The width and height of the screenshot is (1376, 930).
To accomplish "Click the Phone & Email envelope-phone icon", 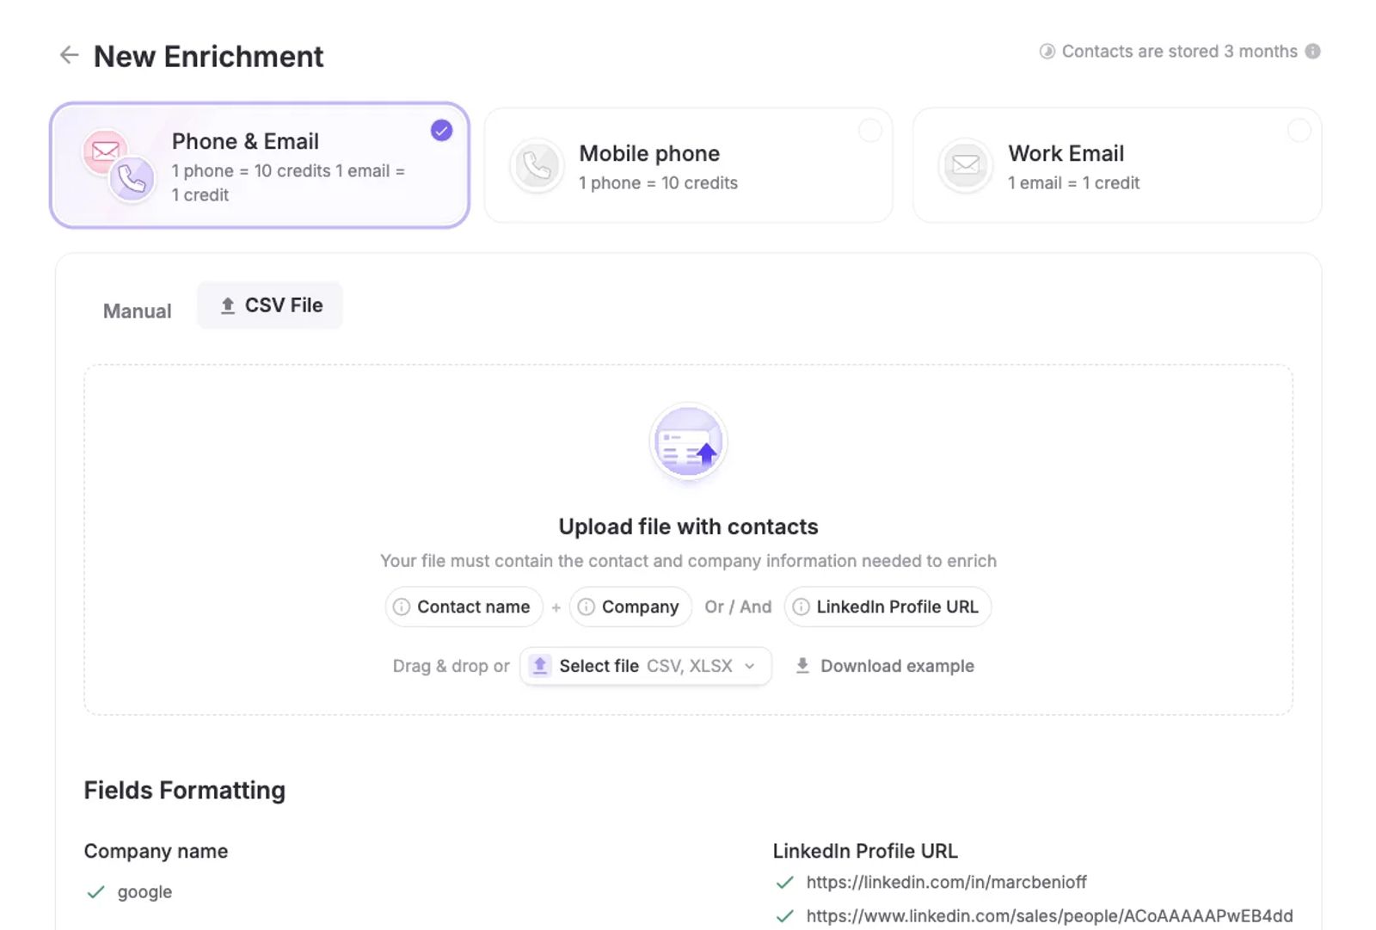I will (118, 165).
